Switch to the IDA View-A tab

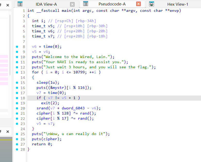click(46, 4)
